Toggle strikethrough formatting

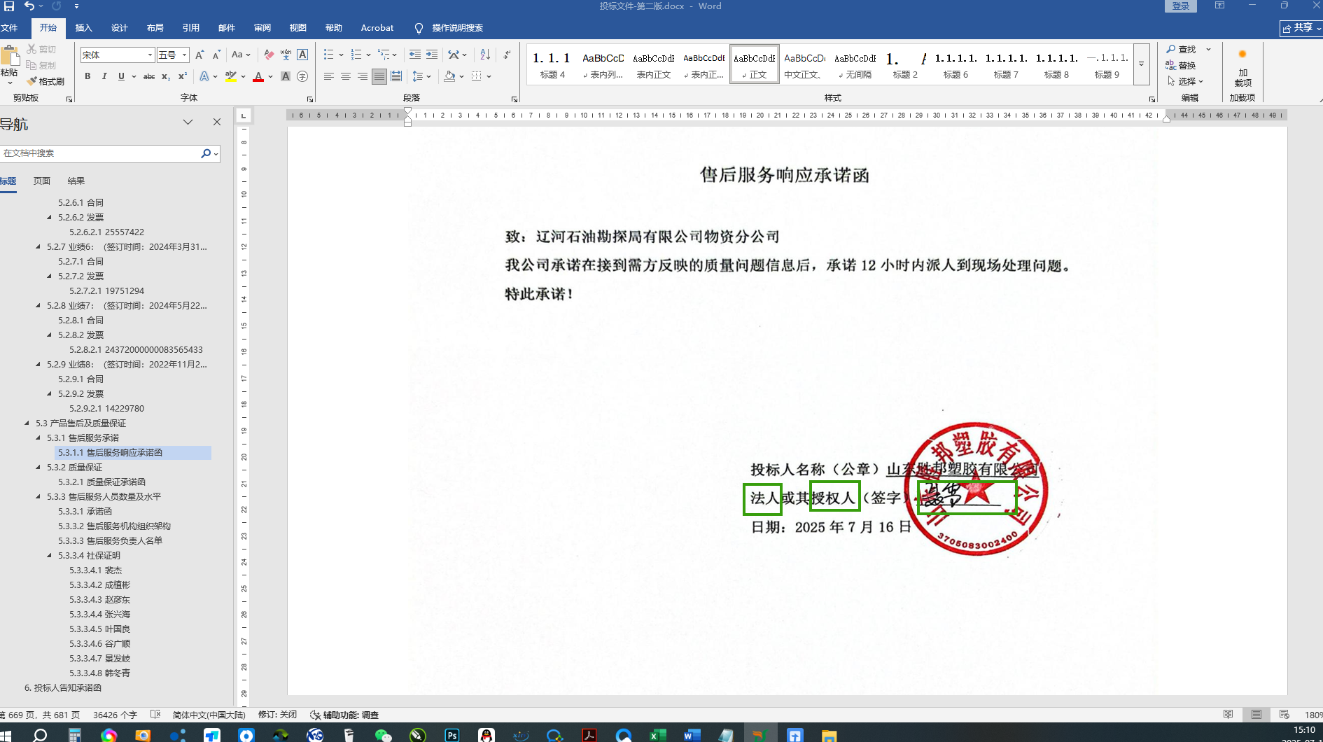point(148,76)
